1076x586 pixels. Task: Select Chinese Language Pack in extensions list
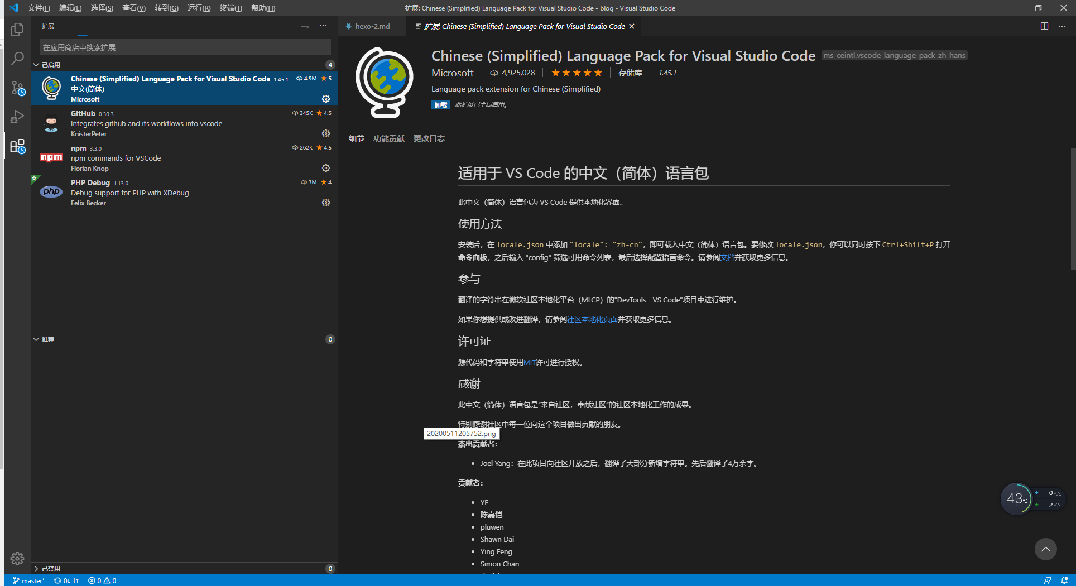184,88
